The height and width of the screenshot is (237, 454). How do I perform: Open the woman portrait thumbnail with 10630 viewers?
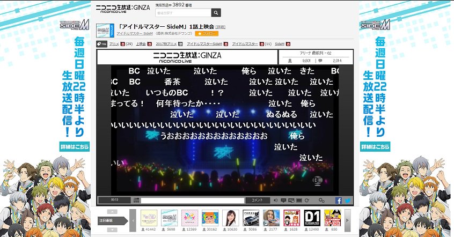pos(230,218)
